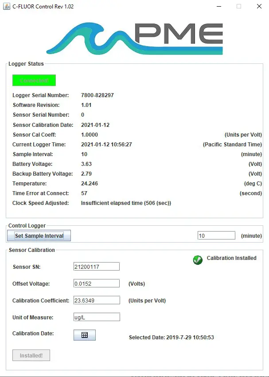Screen dimensions: 269x377
Task: Click the Insufficient elapsed time message
Action: click(x=126, y=203)
